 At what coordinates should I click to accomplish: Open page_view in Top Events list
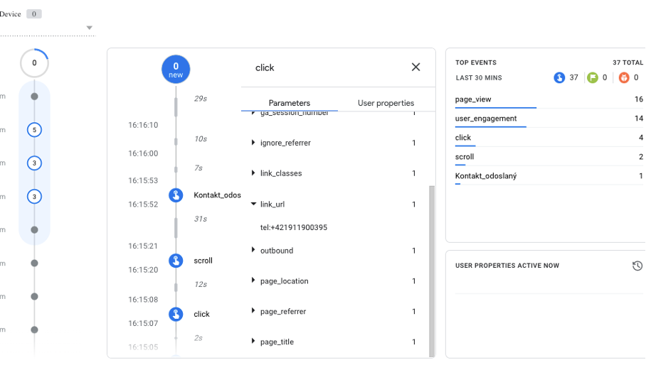click(473, 99)
